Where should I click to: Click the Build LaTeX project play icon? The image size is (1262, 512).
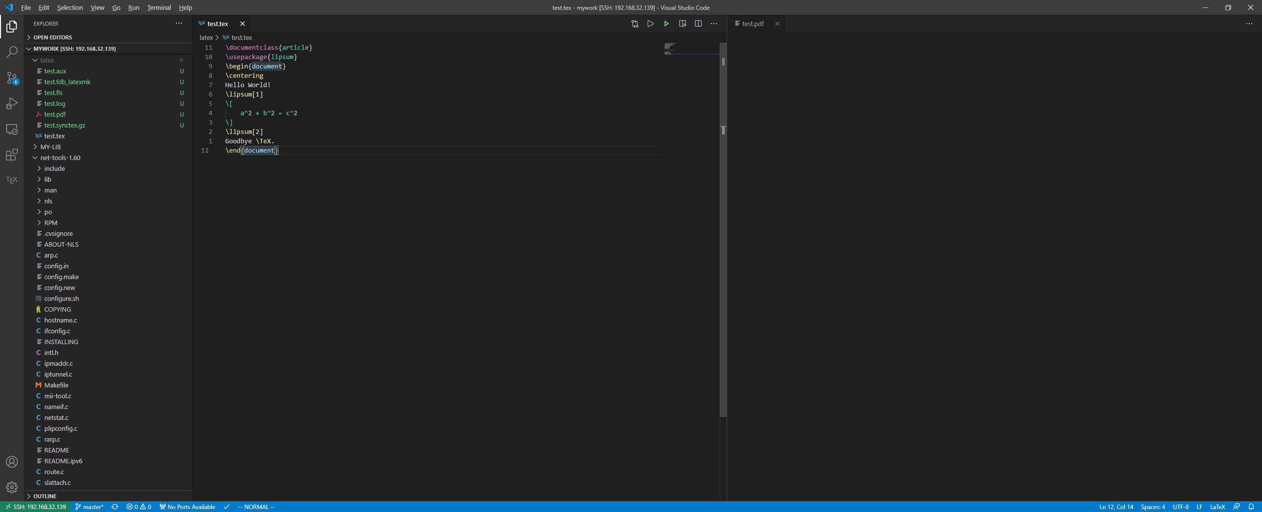(x=666, y=23)
